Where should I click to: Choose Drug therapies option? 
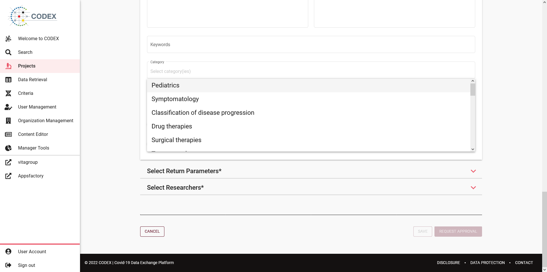309,126
